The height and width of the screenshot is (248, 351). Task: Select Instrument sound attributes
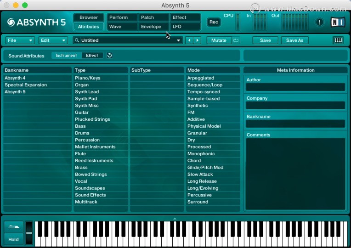66,56
